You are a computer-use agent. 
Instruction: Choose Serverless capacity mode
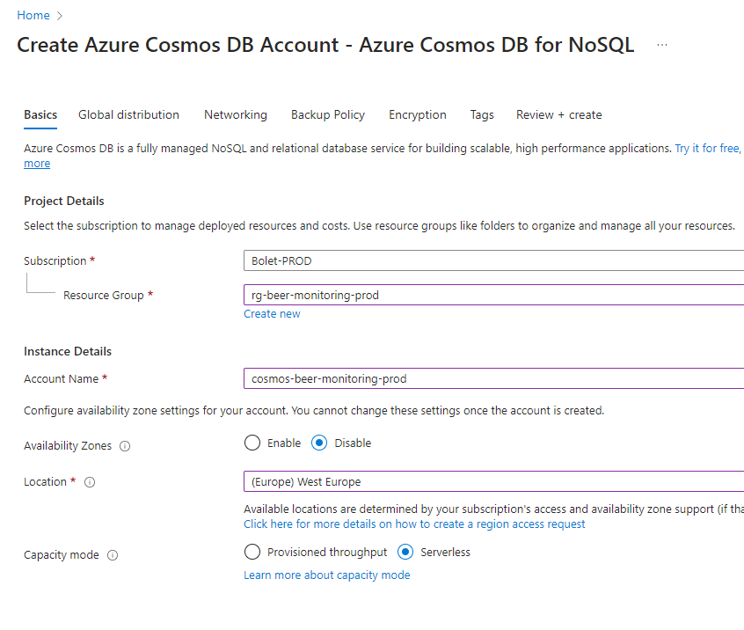click(x=405, y=553)
